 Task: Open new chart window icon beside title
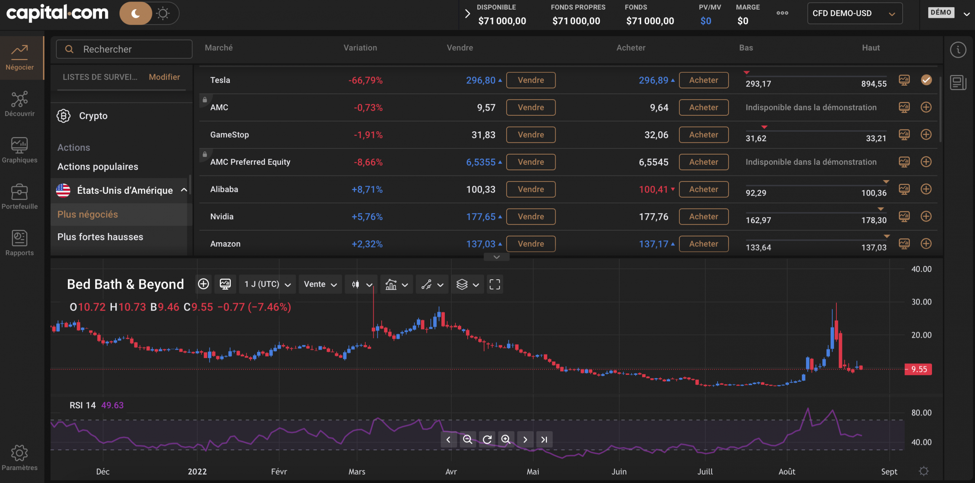click(225, 284)
